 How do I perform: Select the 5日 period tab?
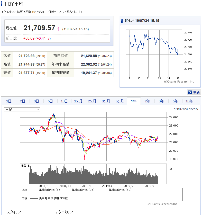tap(50, 101)
